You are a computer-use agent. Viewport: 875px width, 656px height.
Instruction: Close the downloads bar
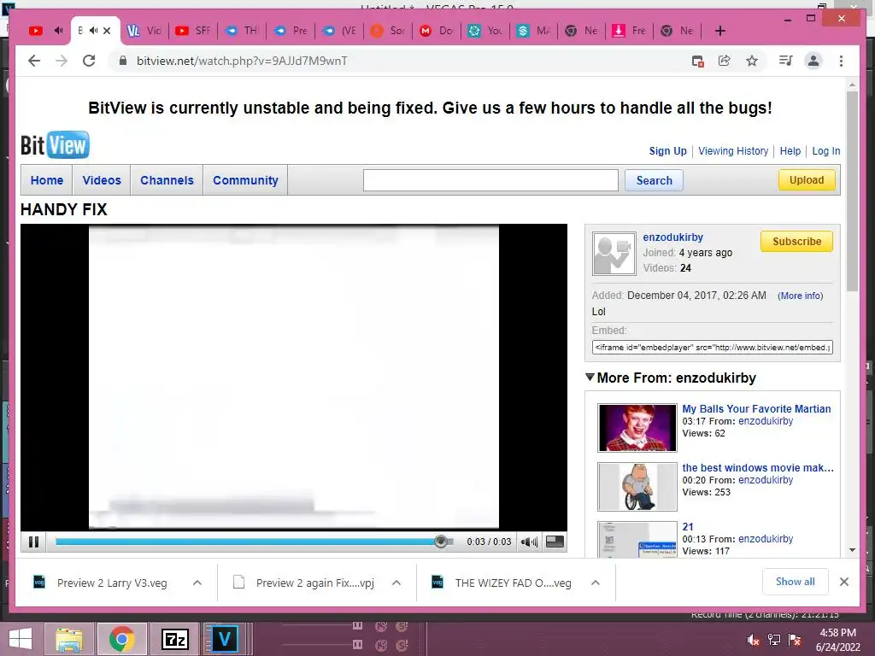point(843,582)
